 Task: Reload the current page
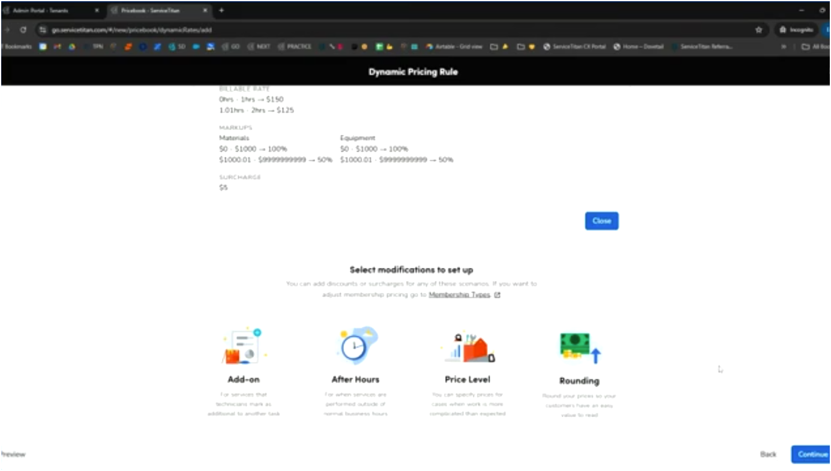[x=23, y=29]
